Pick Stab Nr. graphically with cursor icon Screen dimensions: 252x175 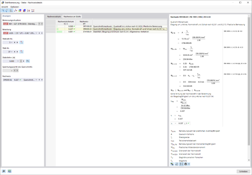[21, 52]
